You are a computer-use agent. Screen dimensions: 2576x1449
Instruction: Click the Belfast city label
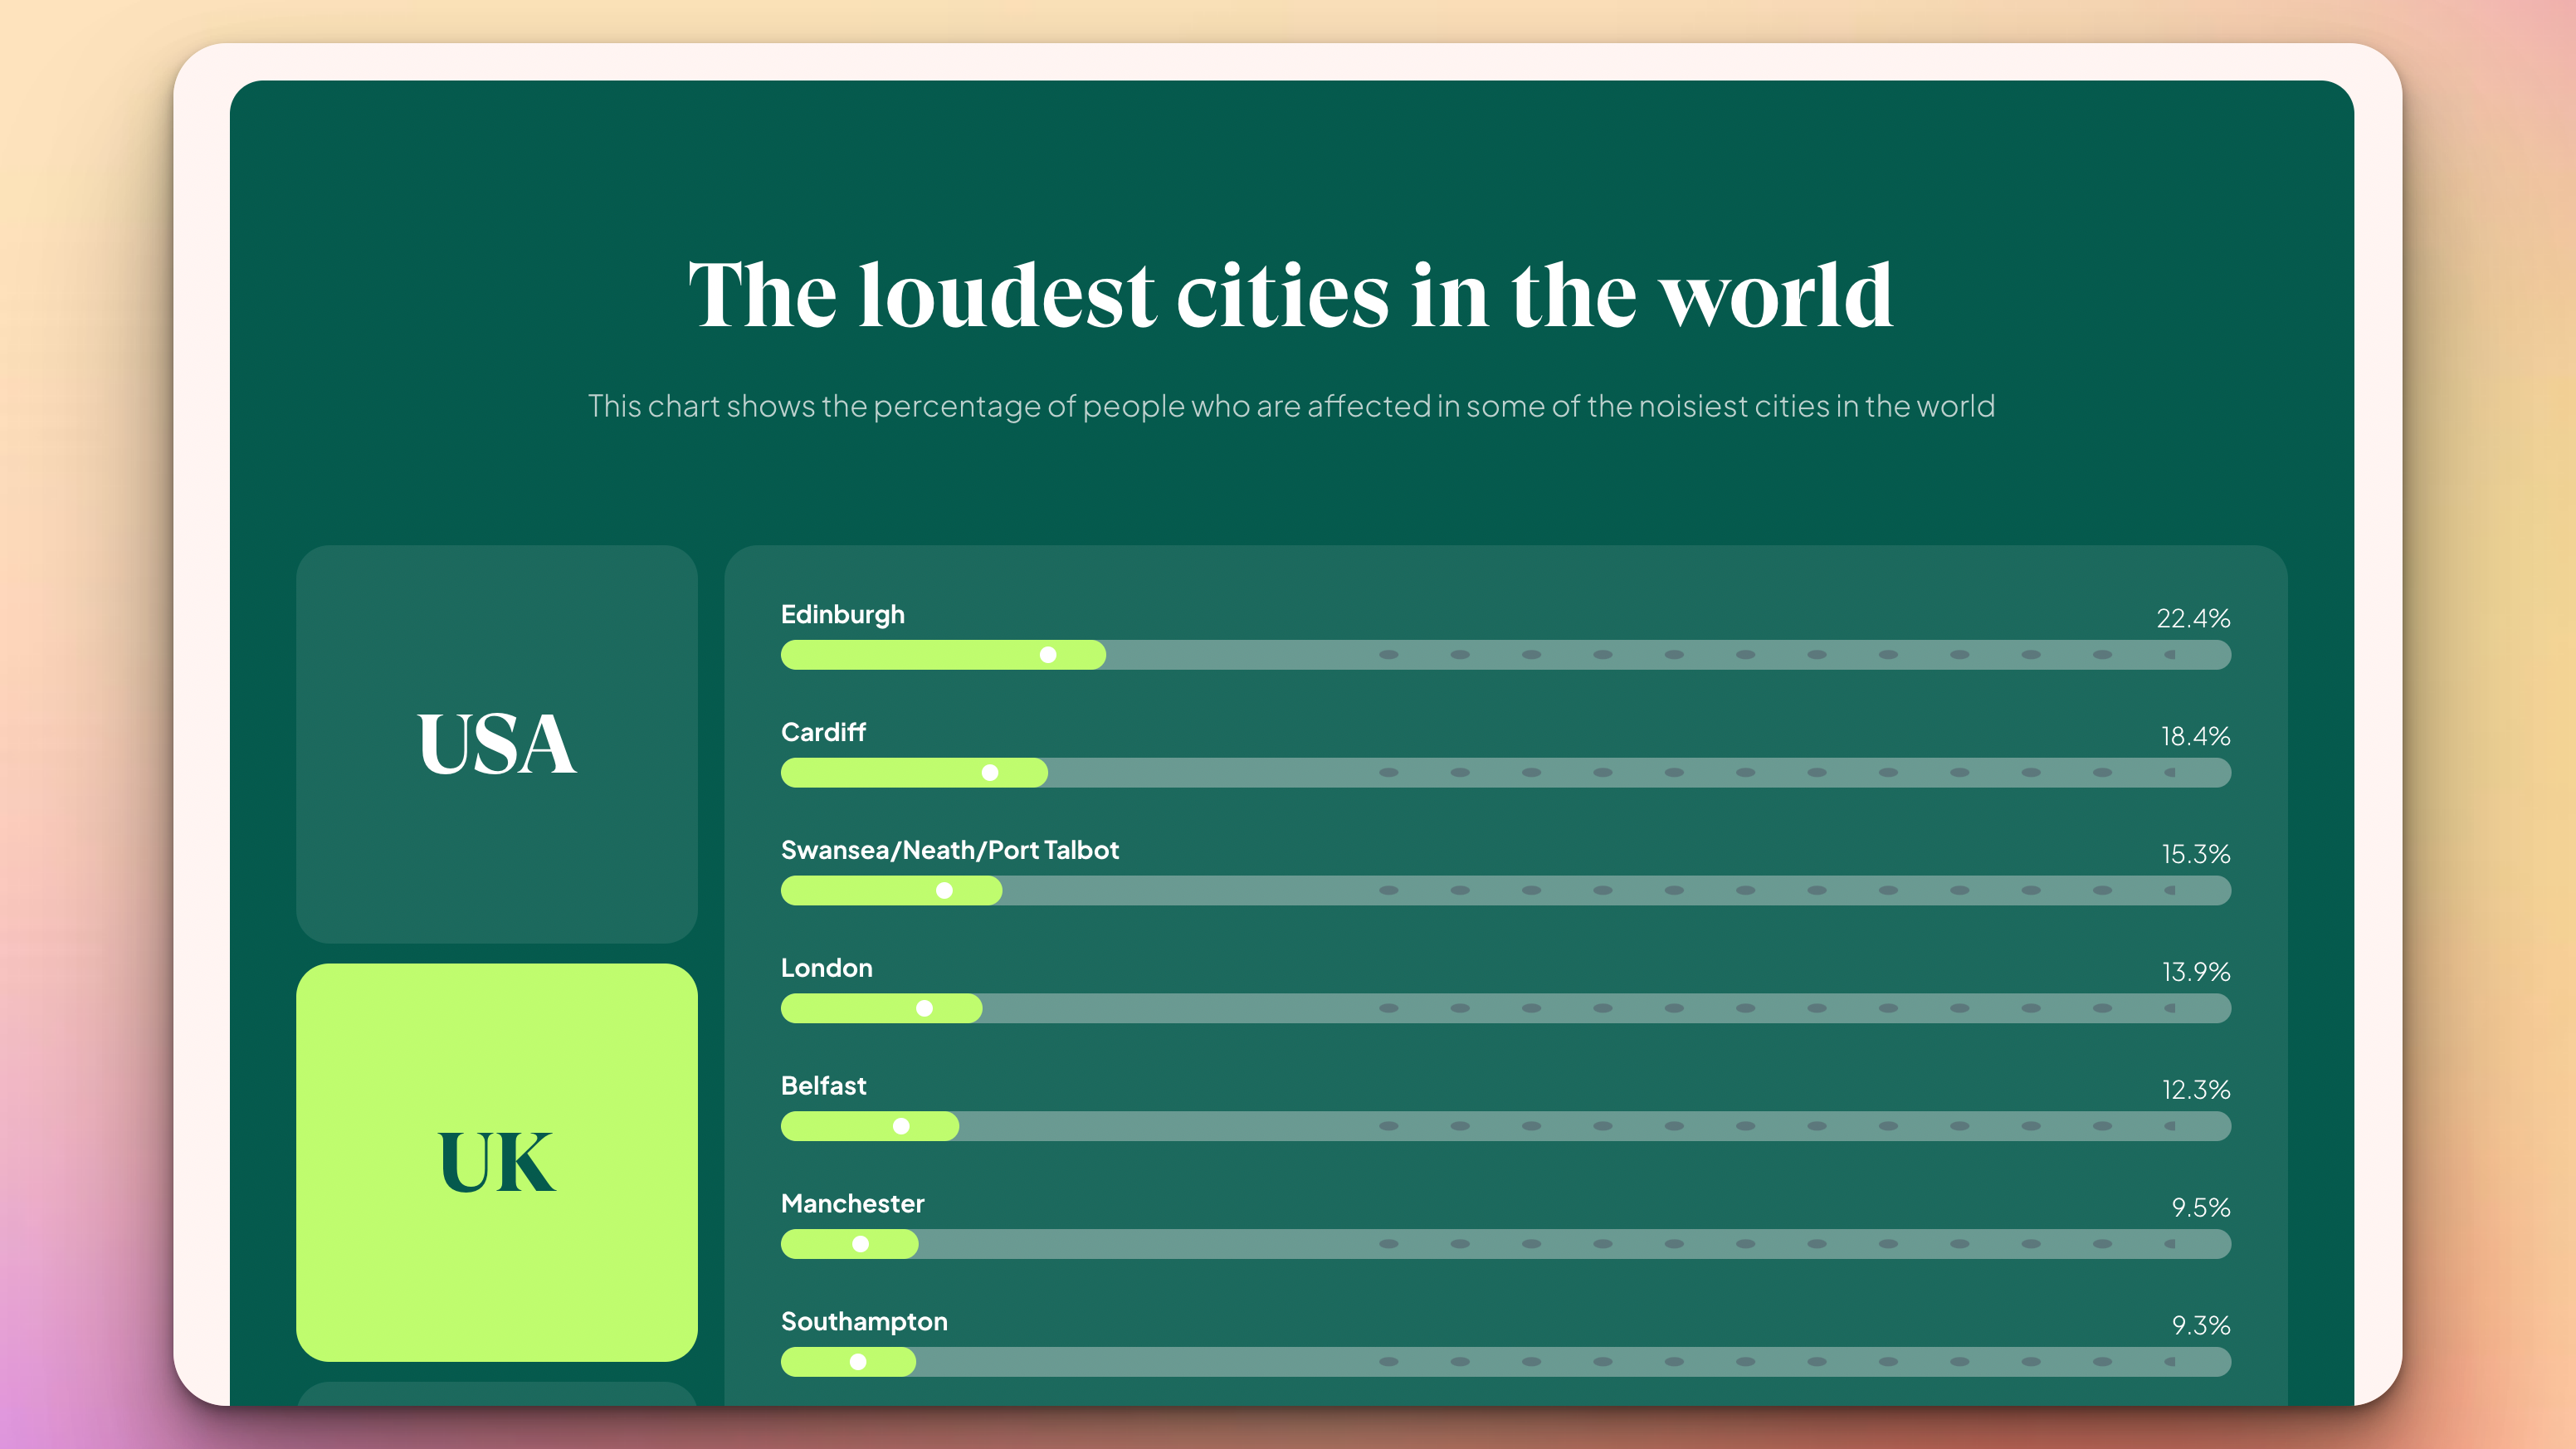(x=823, y=1086)
